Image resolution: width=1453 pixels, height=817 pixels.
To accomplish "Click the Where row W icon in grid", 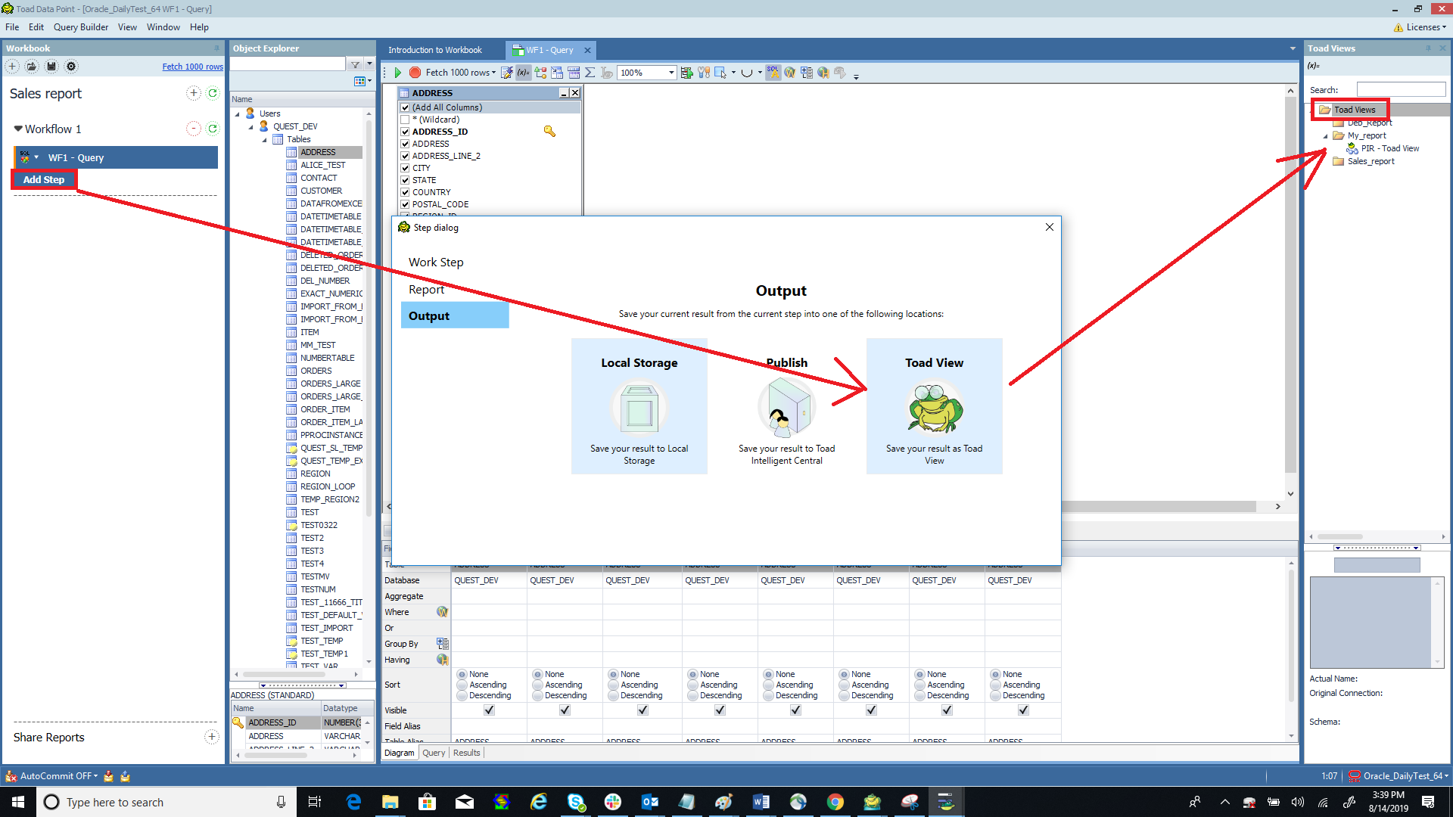I will [443, 612].
